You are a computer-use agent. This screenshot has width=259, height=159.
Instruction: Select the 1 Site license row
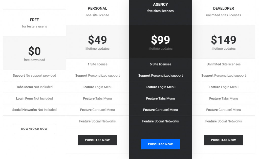97,64
